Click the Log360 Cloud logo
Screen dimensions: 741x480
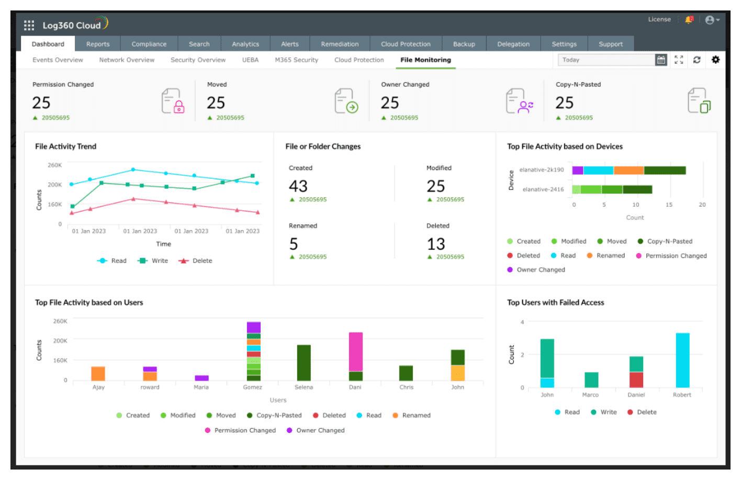coord(75,25)
